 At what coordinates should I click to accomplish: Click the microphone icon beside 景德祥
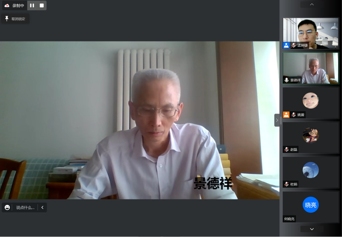point(286,80)
